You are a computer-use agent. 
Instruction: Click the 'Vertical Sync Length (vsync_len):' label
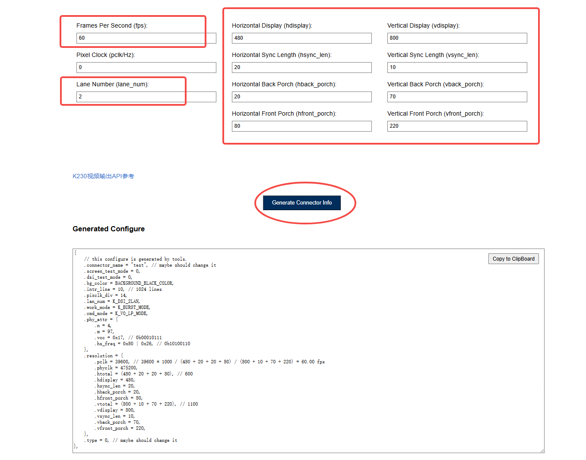pyautogui.click(x=433, y=55)
